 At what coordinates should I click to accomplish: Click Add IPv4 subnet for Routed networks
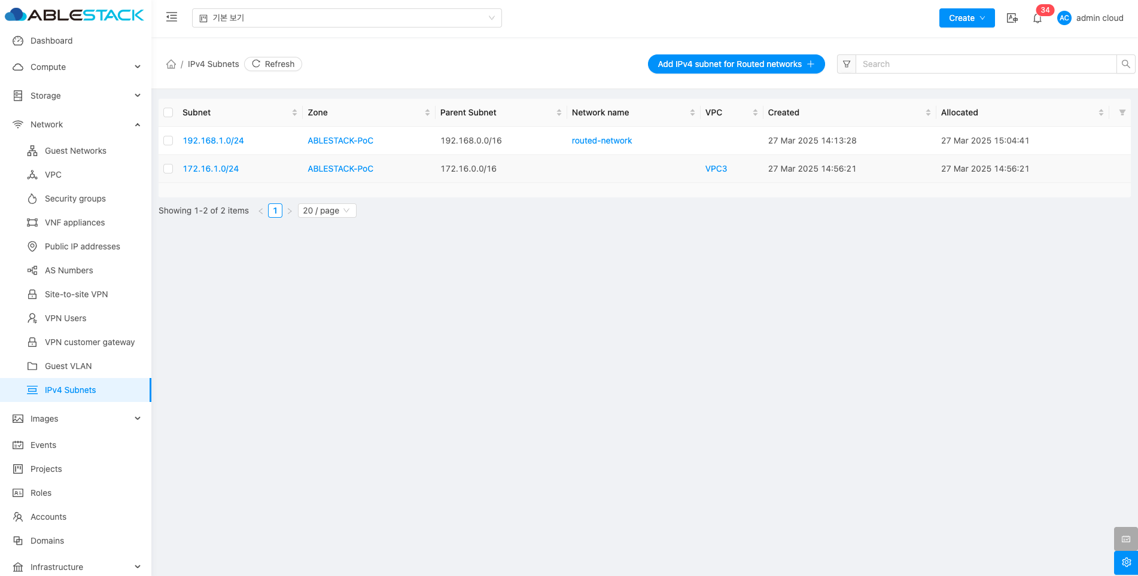[736, 64]
